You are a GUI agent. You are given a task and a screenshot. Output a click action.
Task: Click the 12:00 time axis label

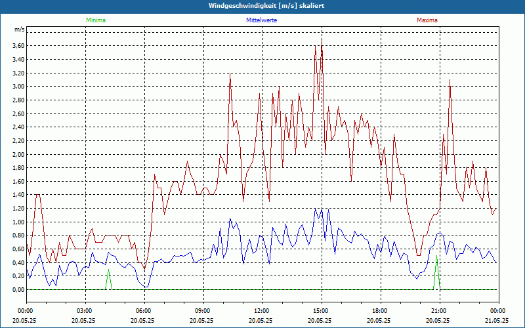(262, 311)
